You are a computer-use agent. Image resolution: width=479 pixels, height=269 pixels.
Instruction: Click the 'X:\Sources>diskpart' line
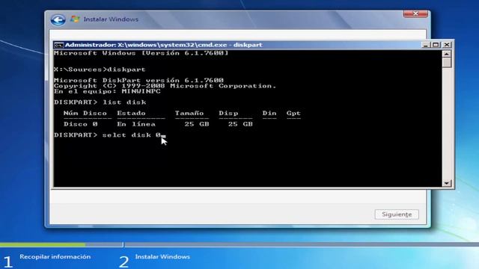[100, 69]
